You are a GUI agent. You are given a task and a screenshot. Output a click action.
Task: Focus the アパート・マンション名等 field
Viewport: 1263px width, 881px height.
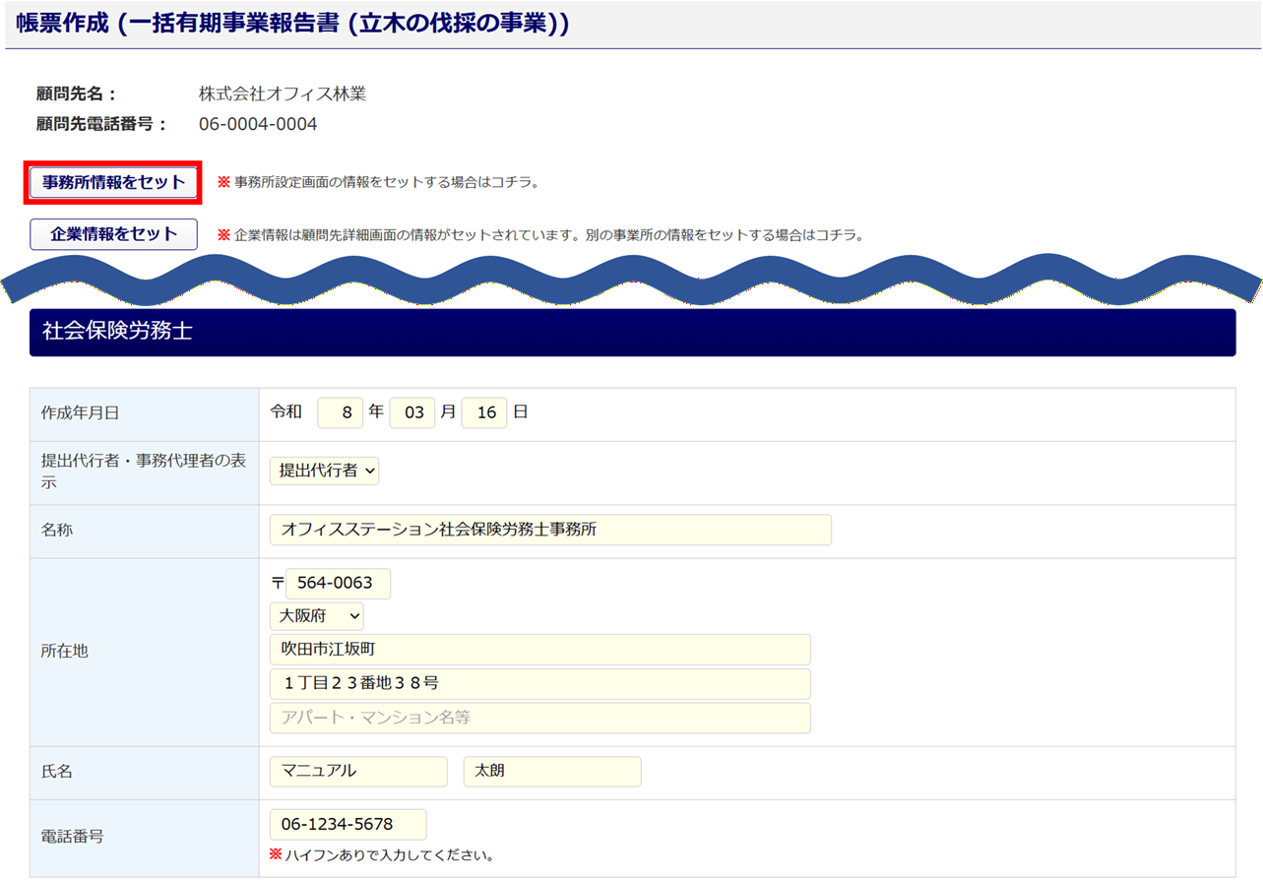point(539,718)
